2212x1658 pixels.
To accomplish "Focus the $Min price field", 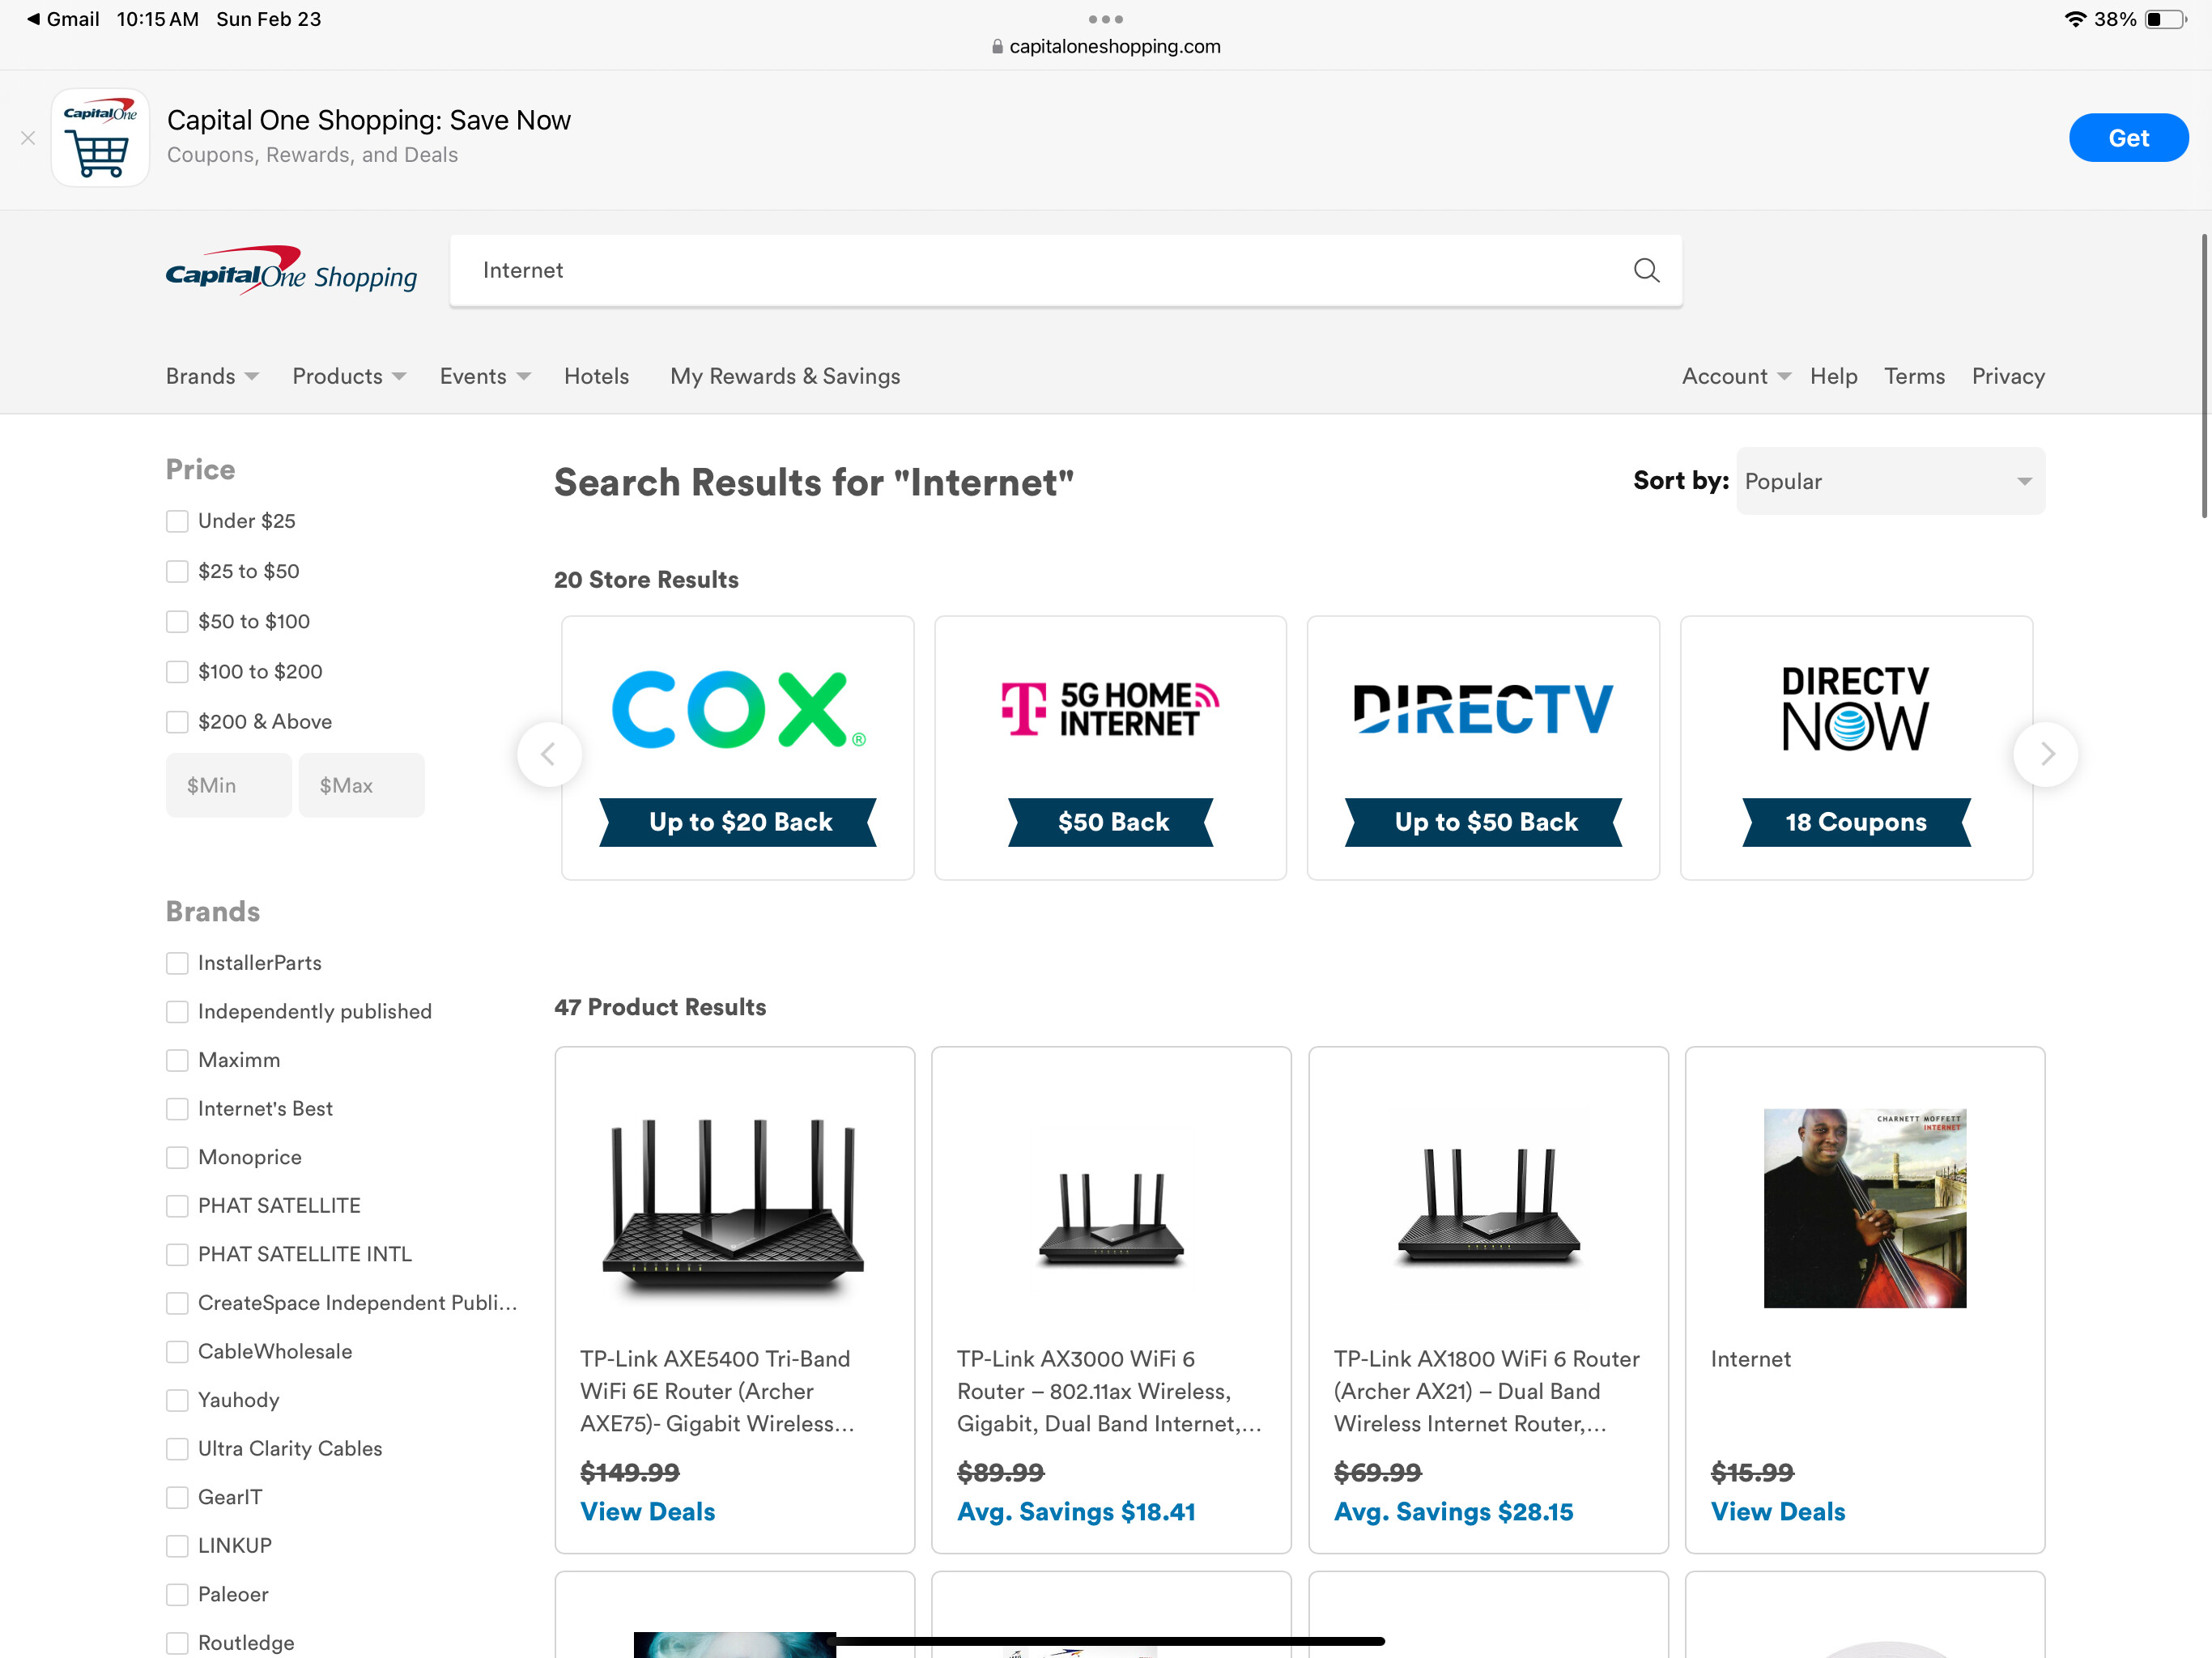I will pyautogui.click(x=229, y=785).
